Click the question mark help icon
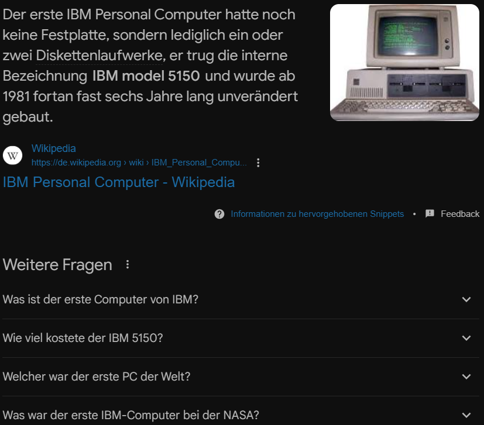484x425 pixels. coord(219,214)
